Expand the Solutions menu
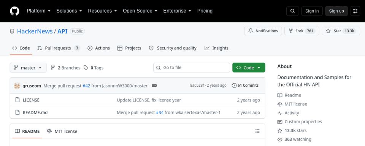 pos(69,11)
